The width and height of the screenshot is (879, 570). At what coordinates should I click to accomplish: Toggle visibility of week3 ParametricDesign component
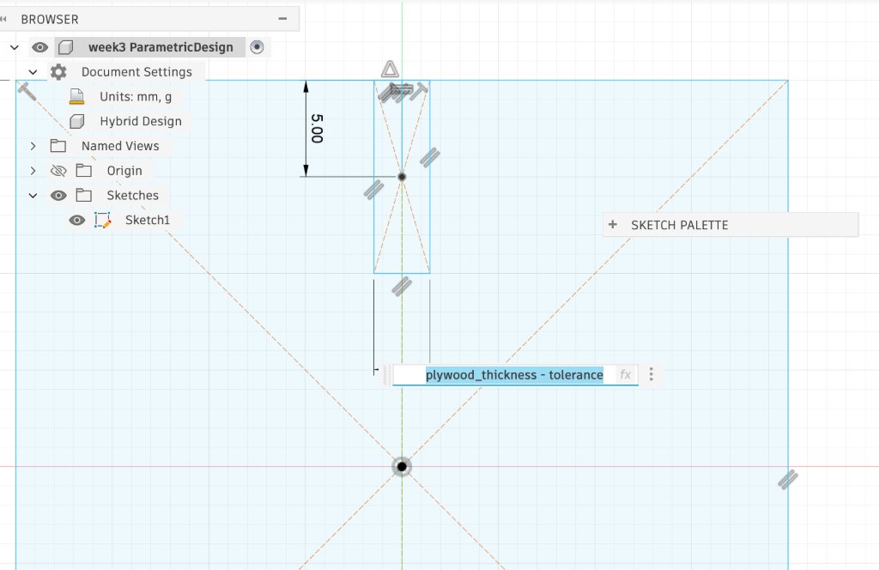point(39,47)
